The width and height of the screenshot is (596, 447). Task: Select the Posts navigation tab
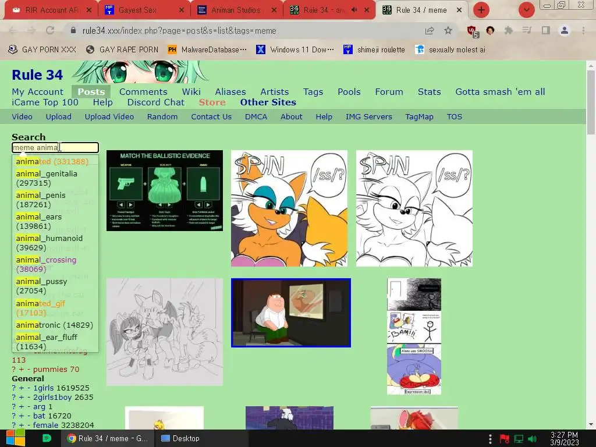point(91,91)
